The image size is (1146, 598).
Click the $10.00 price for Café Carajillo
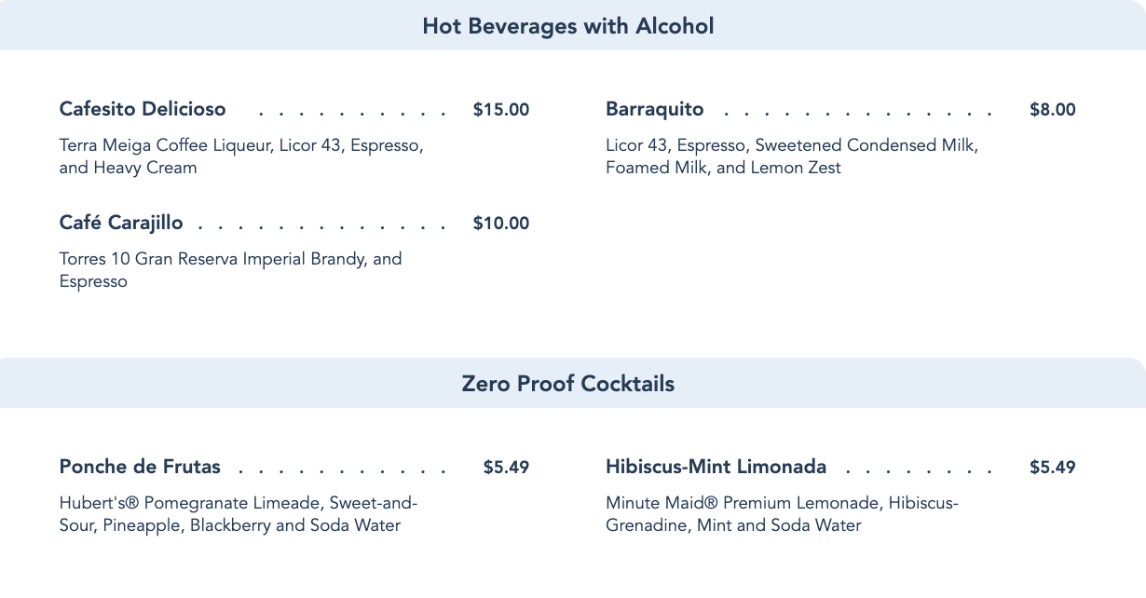click(x=500, y=224)
